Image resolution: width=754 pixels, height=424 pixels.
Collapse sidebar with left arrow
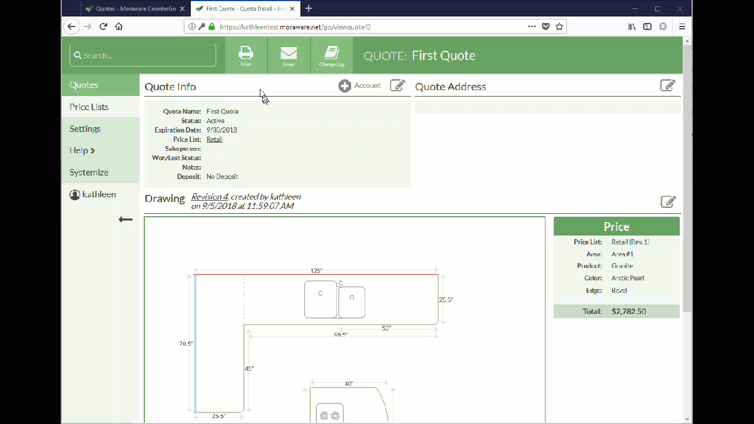125,220
